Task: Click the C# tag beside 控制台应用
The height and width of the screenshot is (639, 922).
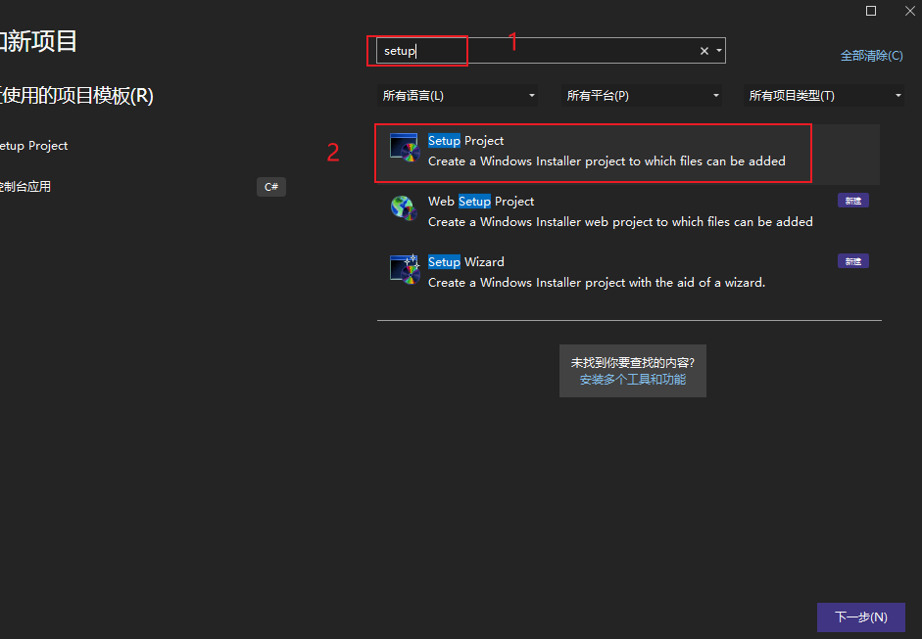Action: pos(271,187)
